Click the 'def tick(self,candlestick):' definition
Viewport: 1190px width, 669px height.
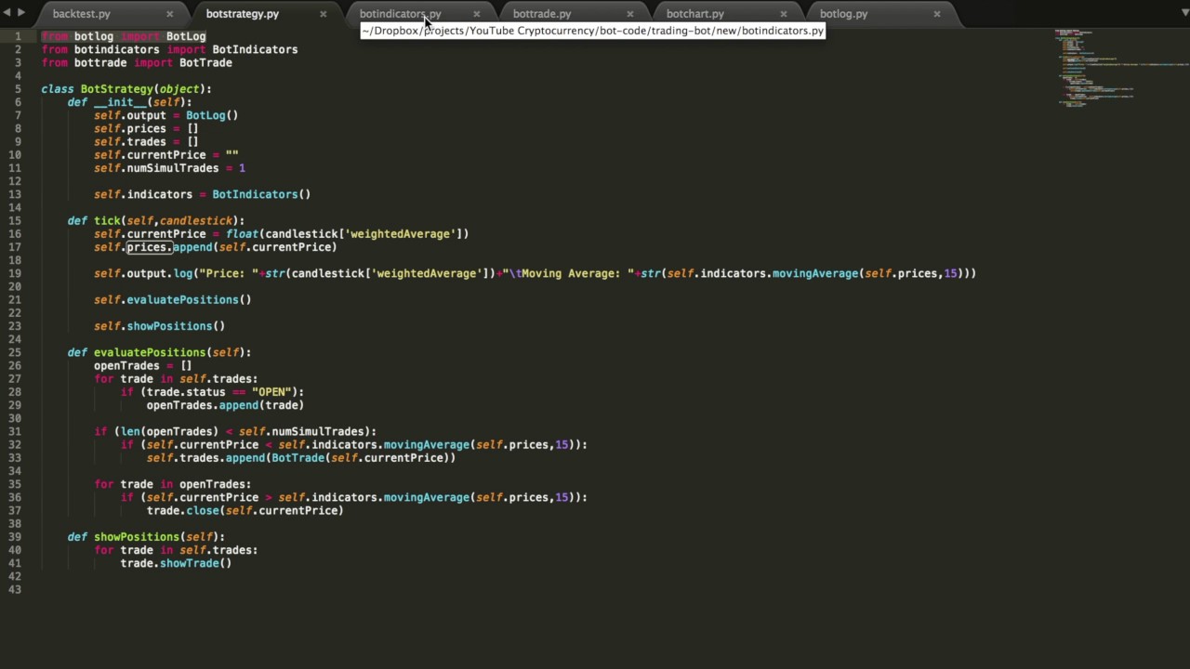point(156,221)
